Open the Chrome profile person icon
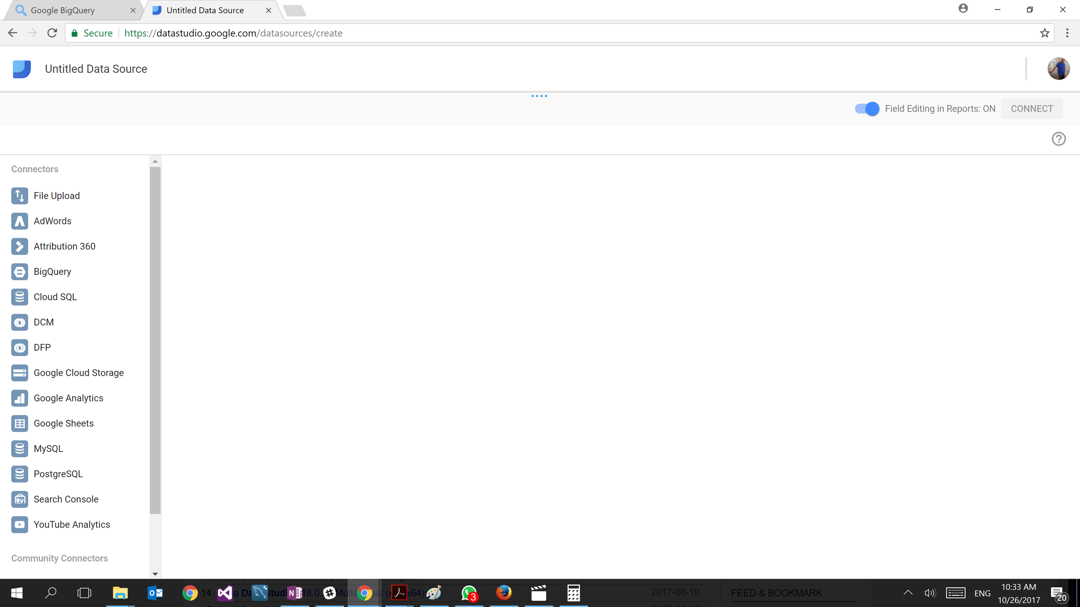This screenshot has width=1080, height=607. point(963,9)
